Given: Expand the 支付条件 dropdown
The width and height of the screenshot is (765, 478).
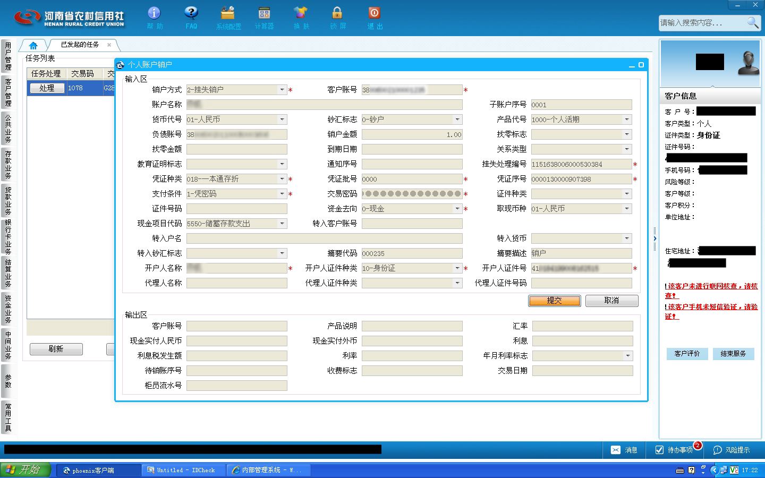Looking at the screenshot, I should (x=282, y=194).
